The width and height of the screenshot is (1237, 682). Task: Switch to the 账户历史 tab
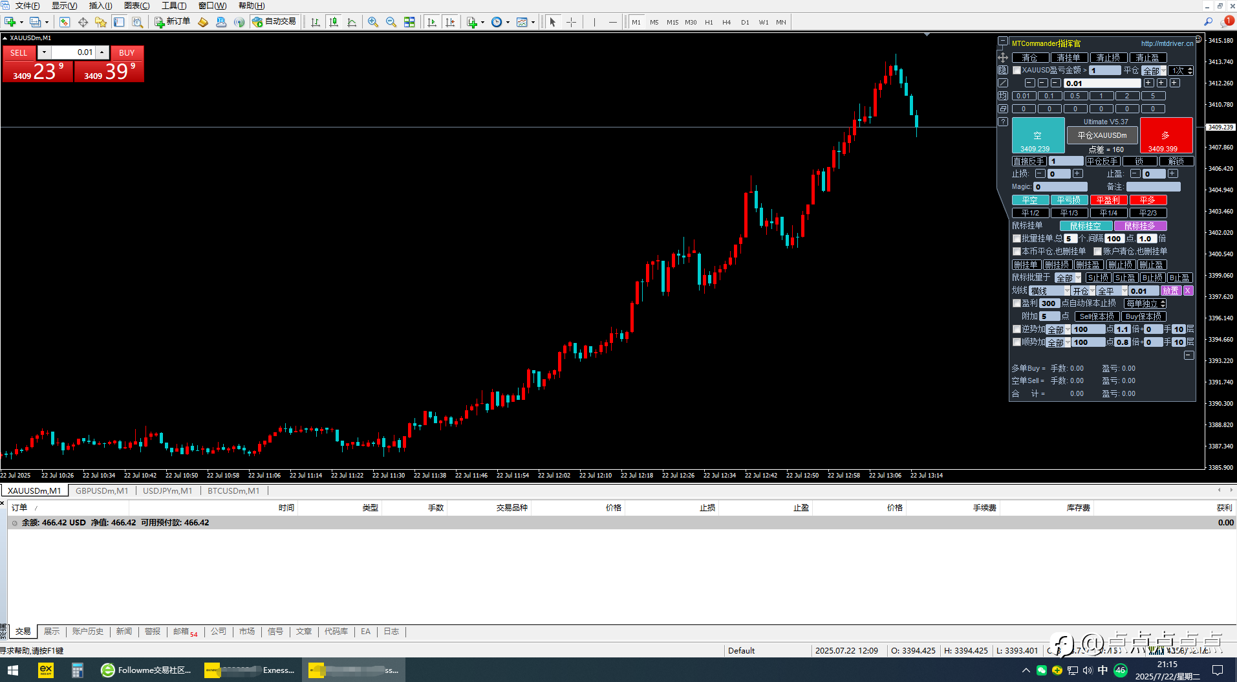point(88,632)
